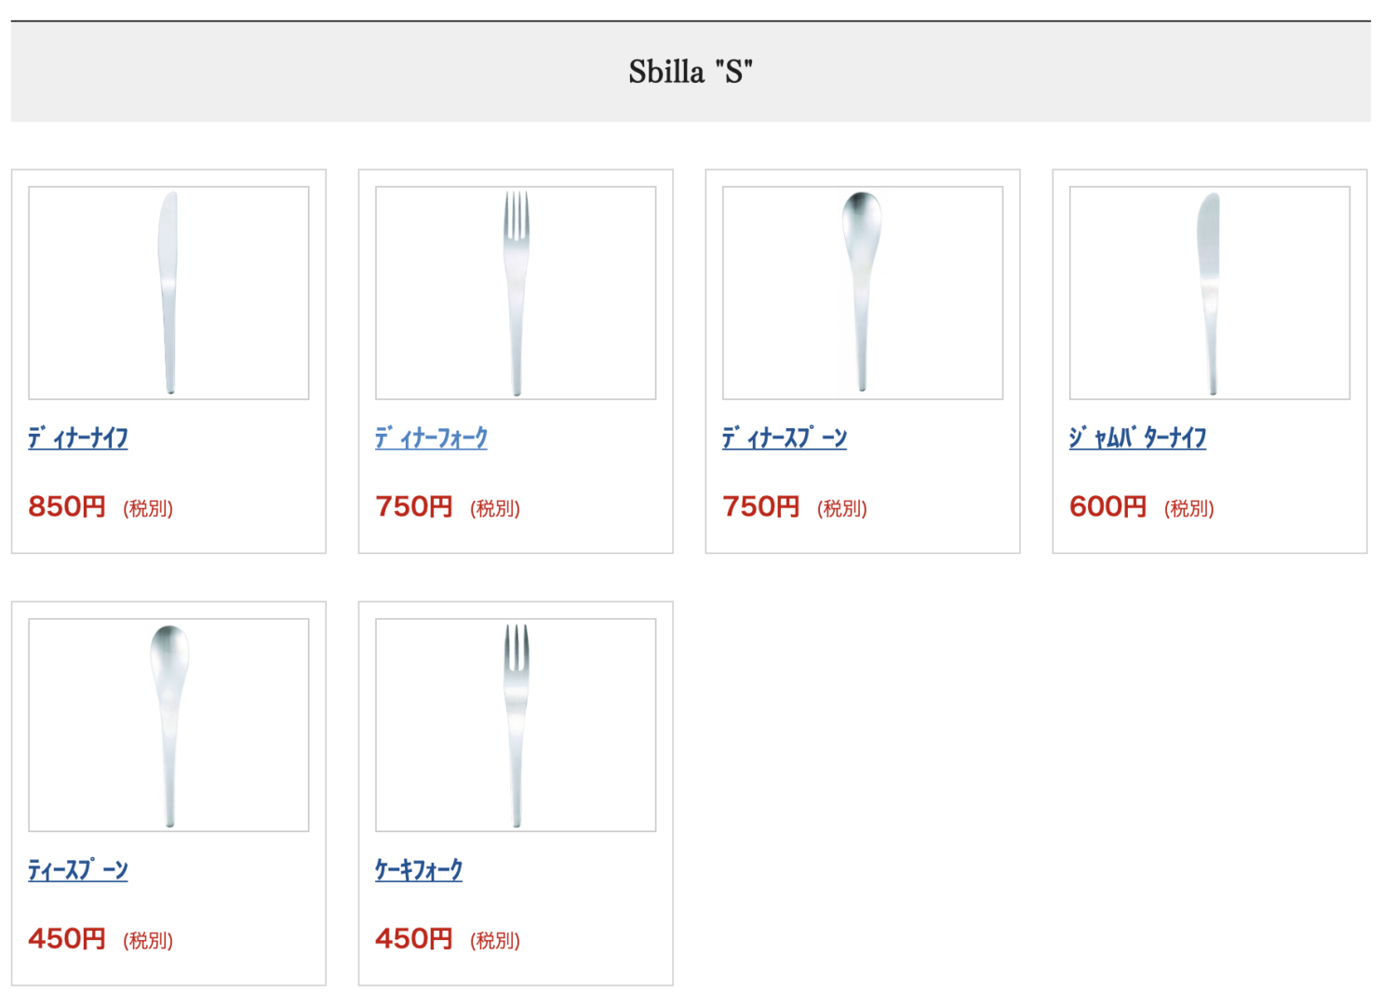1396x1008 pixels.
Task: Click the 750円 price under ディナースプーン
Action: [761, 506]
